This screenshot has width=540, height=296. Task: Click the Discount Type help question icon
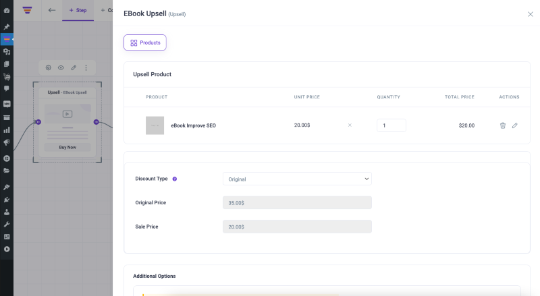coord(175,179)
